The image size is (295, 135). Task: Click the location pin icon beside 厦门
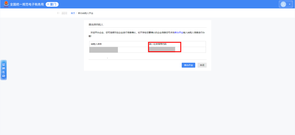pos(48,4)
